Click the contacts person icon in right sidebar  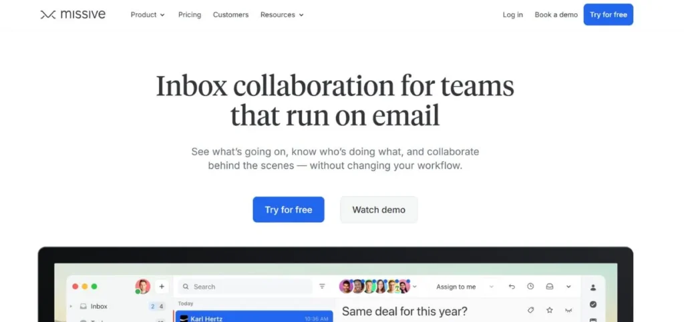pyautogui.click(x=593, y=287)
